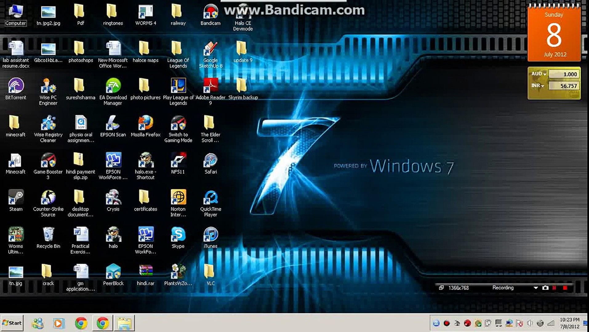
Task: Open Windows Media Player taskbar icon
Action: [59, 323]
